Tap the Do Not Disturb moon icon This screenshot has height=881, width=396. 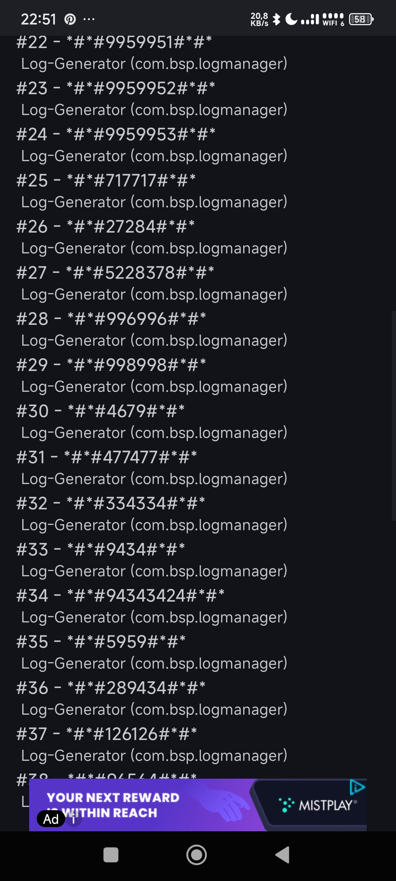(291, 19)
